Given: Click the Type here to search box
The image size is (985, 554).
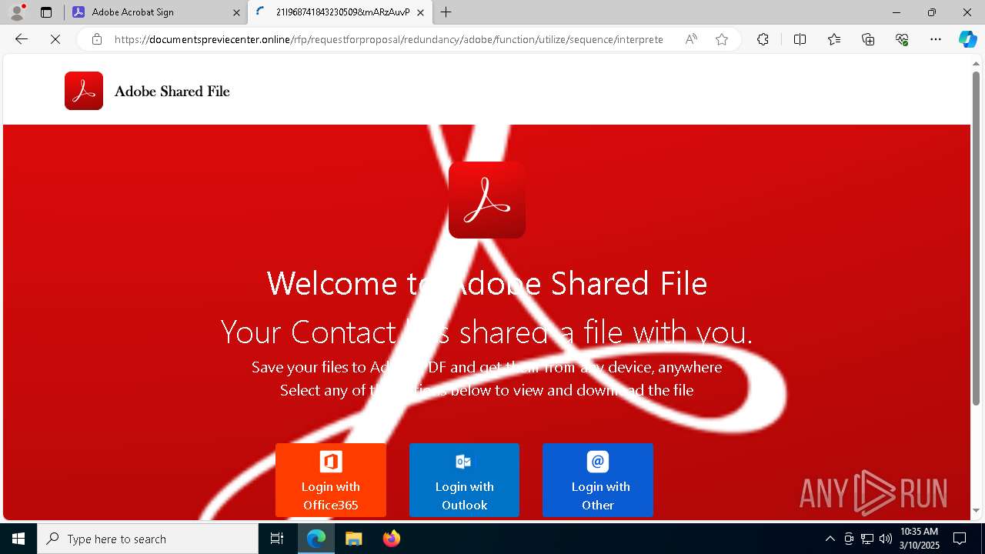Looking at the screenshot, I should coord(148,539).
